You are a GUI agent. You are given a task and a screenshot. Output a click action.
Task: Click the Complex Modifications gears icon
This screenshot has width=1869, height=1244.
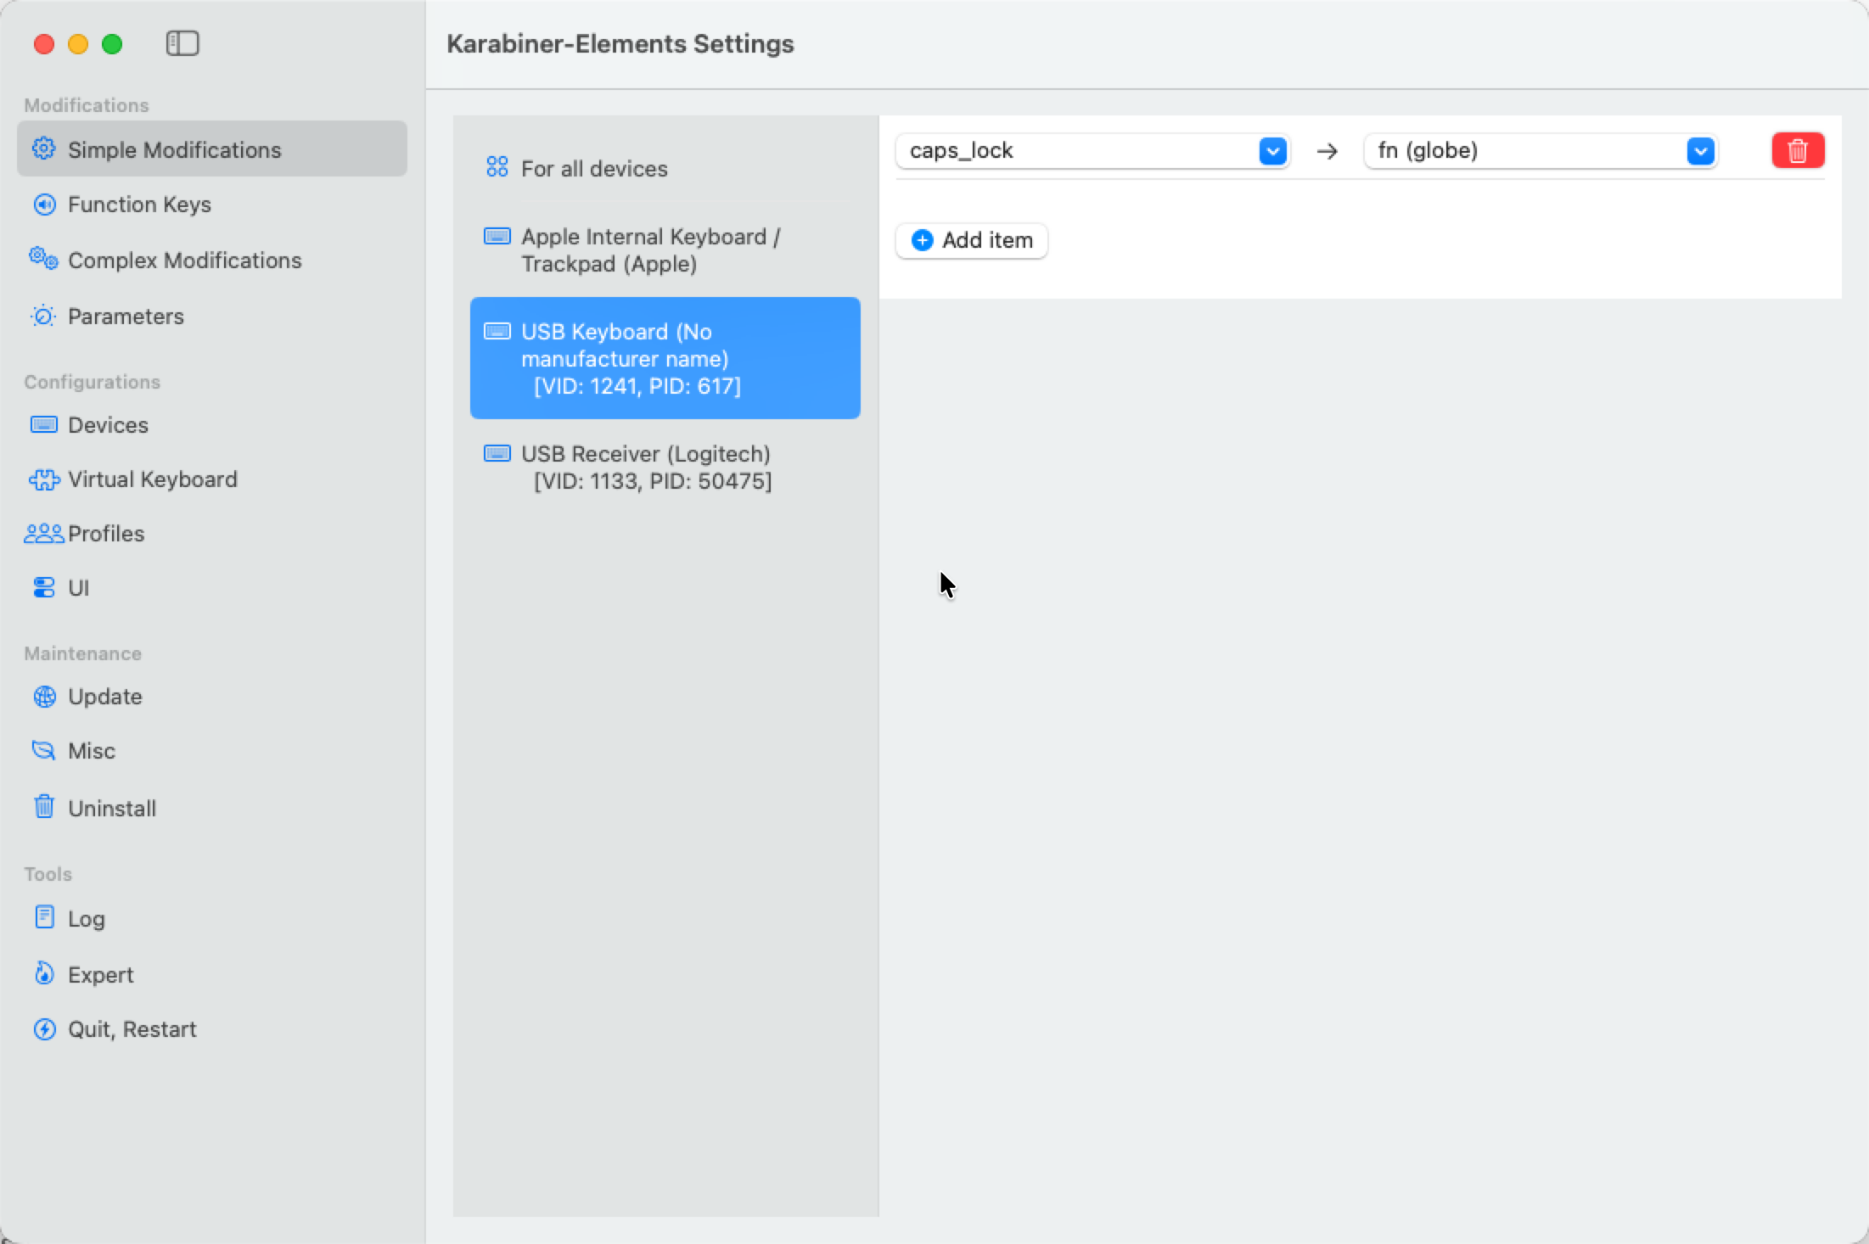click(x=43, y=259)
